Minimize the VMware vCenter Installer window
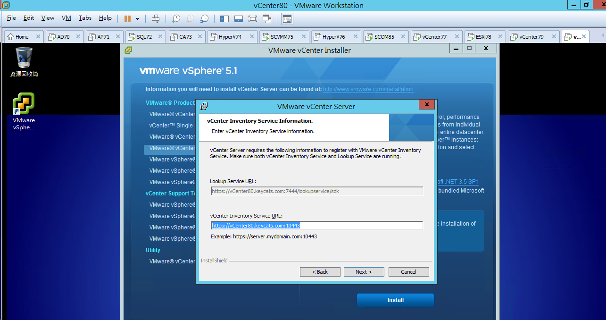 click(456, 48)
